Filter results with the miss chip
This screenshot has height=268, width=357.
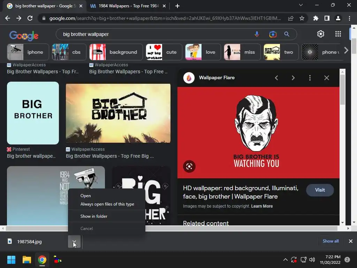242,52
